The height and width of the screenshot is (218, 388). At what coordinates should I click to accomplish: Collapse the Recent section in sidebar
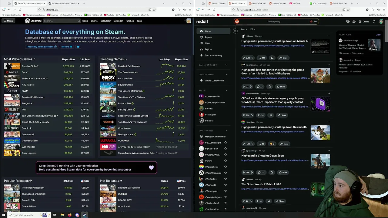point(226,90)
